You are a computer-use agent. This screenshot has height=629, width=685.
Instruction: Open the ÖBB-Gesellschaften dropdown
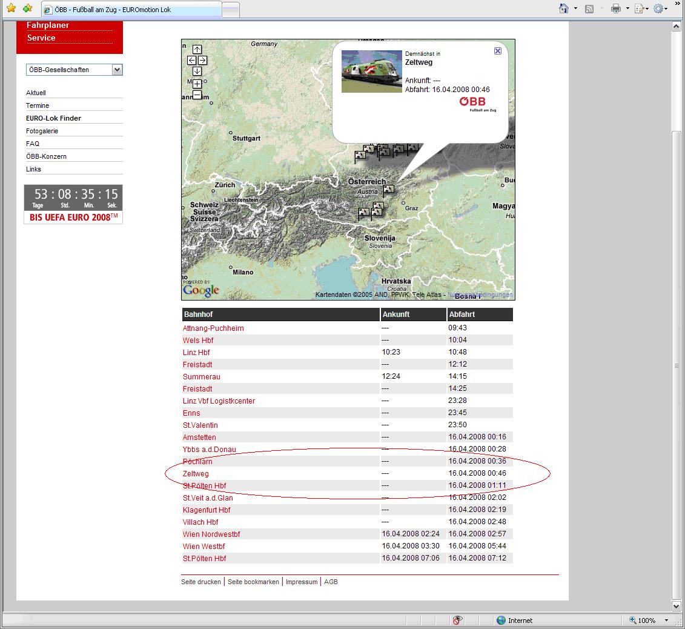coord(117,70)
